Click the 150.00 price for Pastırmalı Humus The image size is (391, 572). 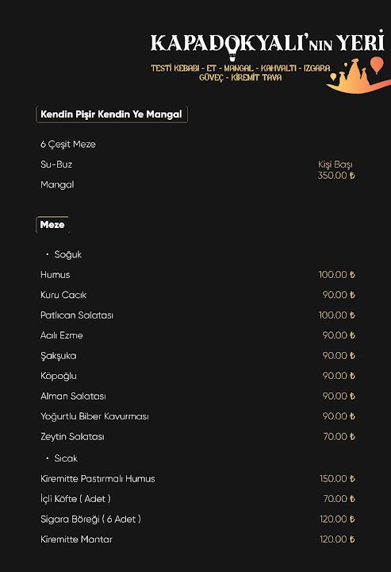337,478
